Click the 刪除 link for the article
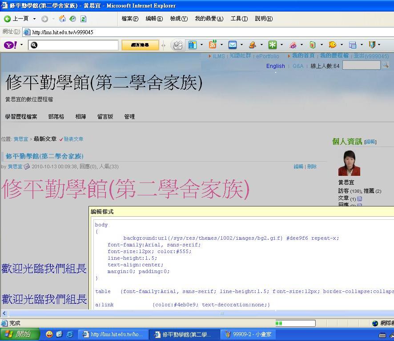The image size is (394, 341). [312, 167]
